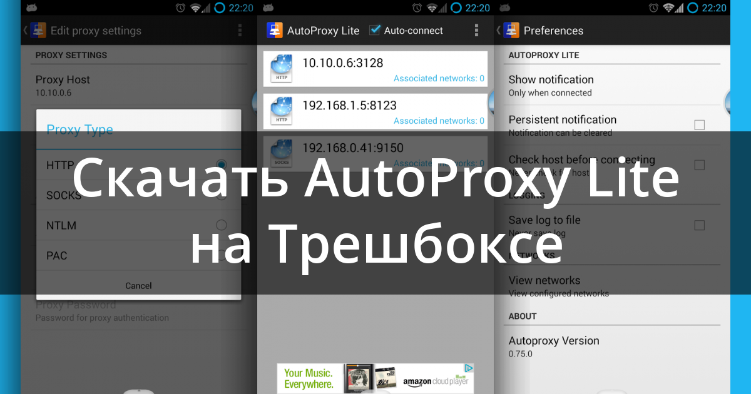Viewport: 751px width, 394px height.
Task: Open proxy entry 192.168.1.5:8123
Action: click(375, 111)
